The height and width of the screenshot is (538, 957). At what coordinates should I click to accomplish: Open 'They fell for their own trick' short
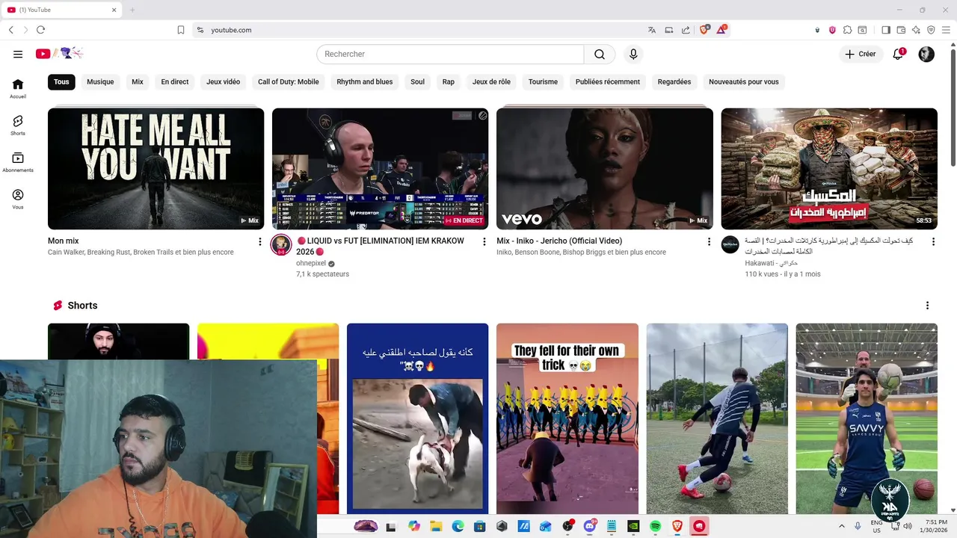(567, 418)
